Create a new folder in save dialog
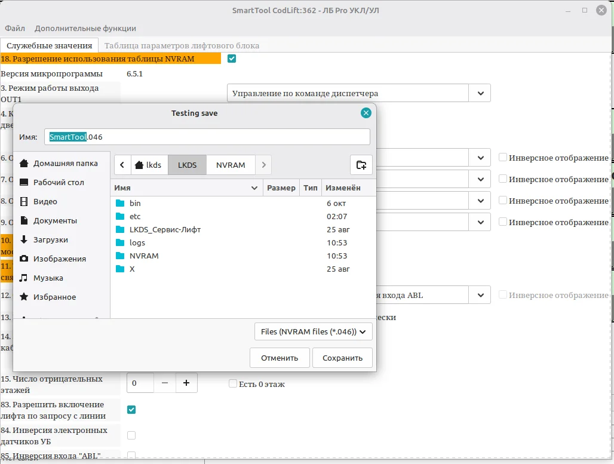This screenshot has height=464, width=614. pyautogui.click(x=361, y=165)
